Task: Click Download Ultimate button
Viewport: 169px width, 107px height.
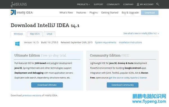Action: pyautogui.click(x=47, y=85)
